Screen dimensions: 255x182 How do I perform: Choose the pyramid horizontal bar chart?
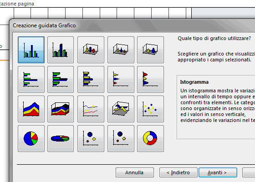tap(150, 79)
